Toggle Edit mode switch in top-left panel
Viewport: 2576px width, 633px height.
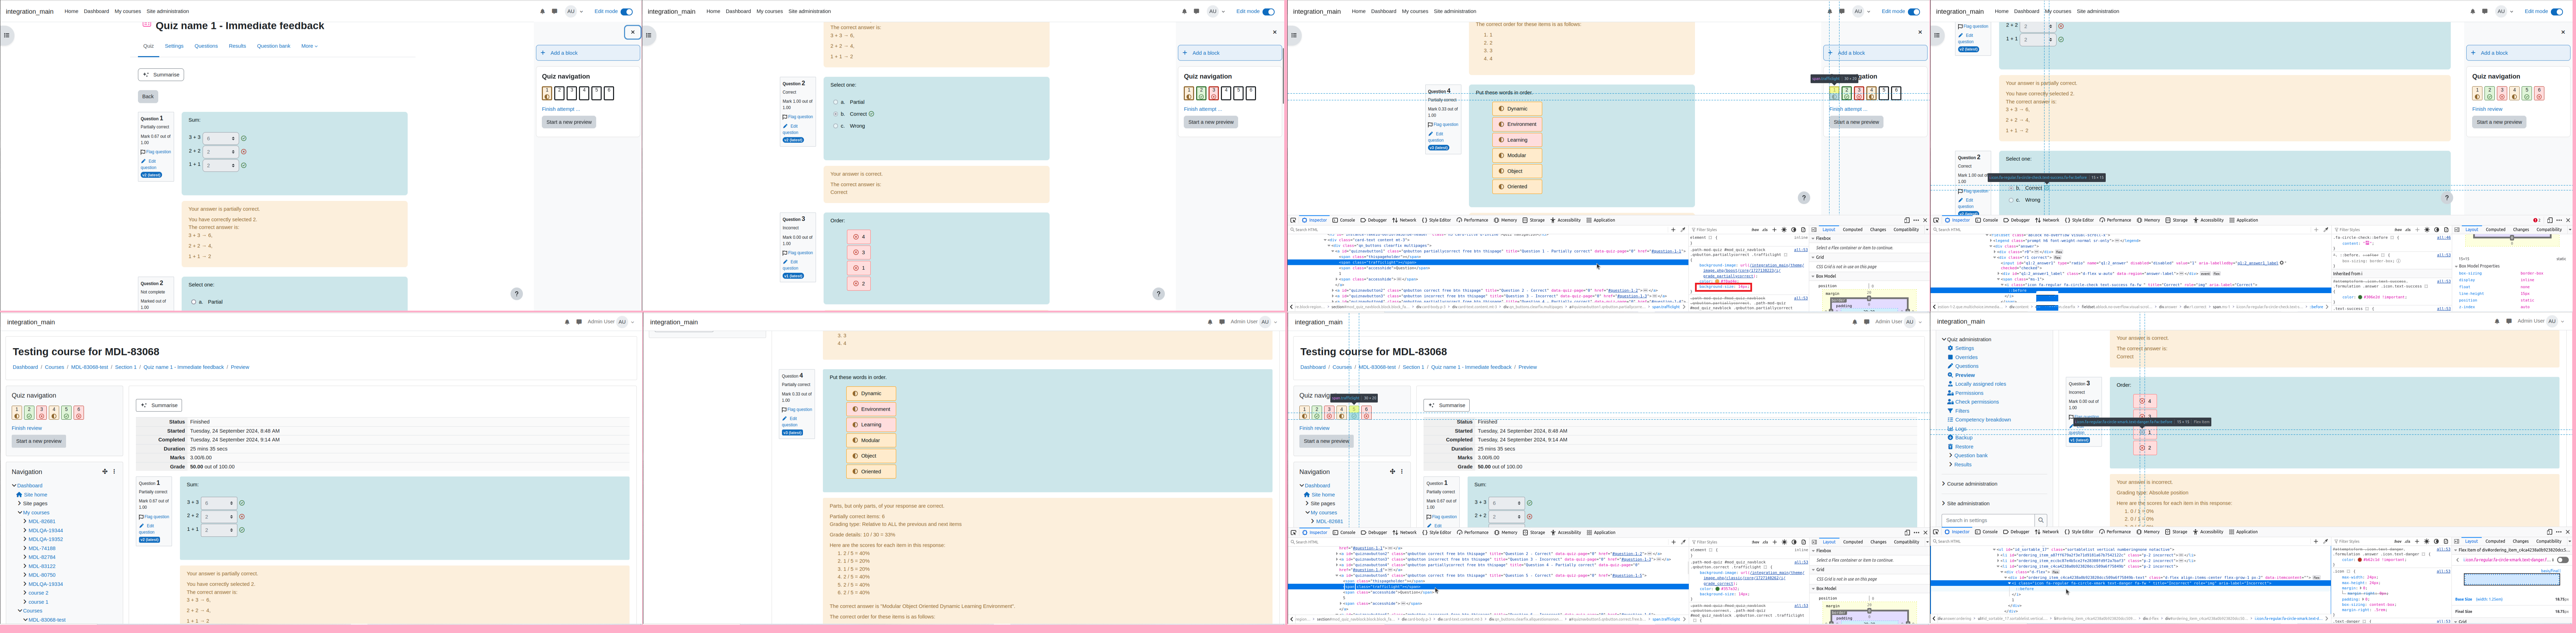(627, 12)
